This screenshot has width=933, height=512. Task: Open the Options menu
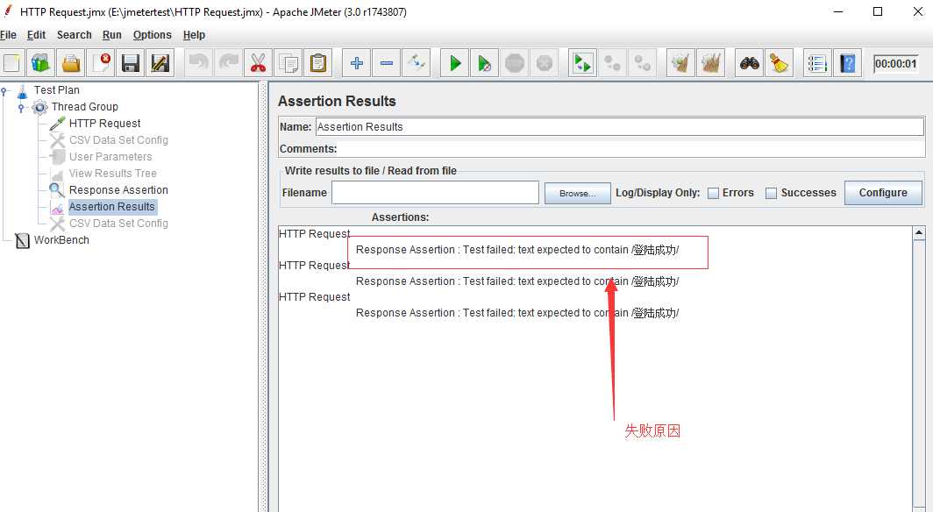(x=153, y=35)
